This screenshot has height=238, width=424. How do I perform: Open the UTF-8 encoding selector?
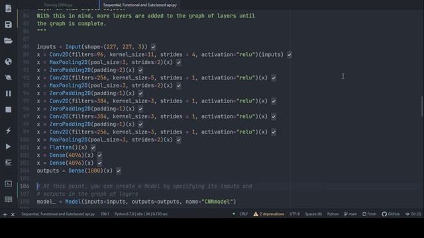tap(294, 214)
